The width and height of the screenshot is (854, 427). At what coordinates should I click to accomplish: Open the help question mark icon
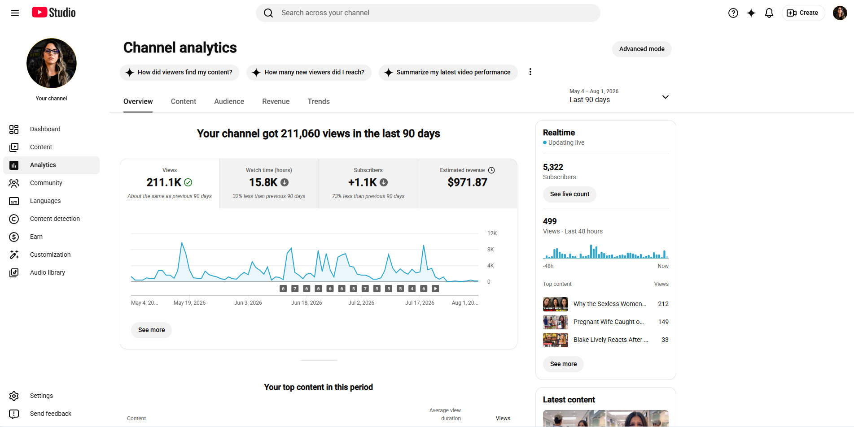(x=733, y=13)
